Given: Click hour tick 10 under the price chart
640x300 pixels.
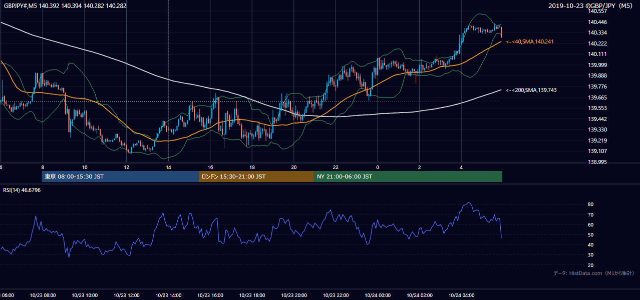Looking at the screenshot, I should tap(85, 167).
